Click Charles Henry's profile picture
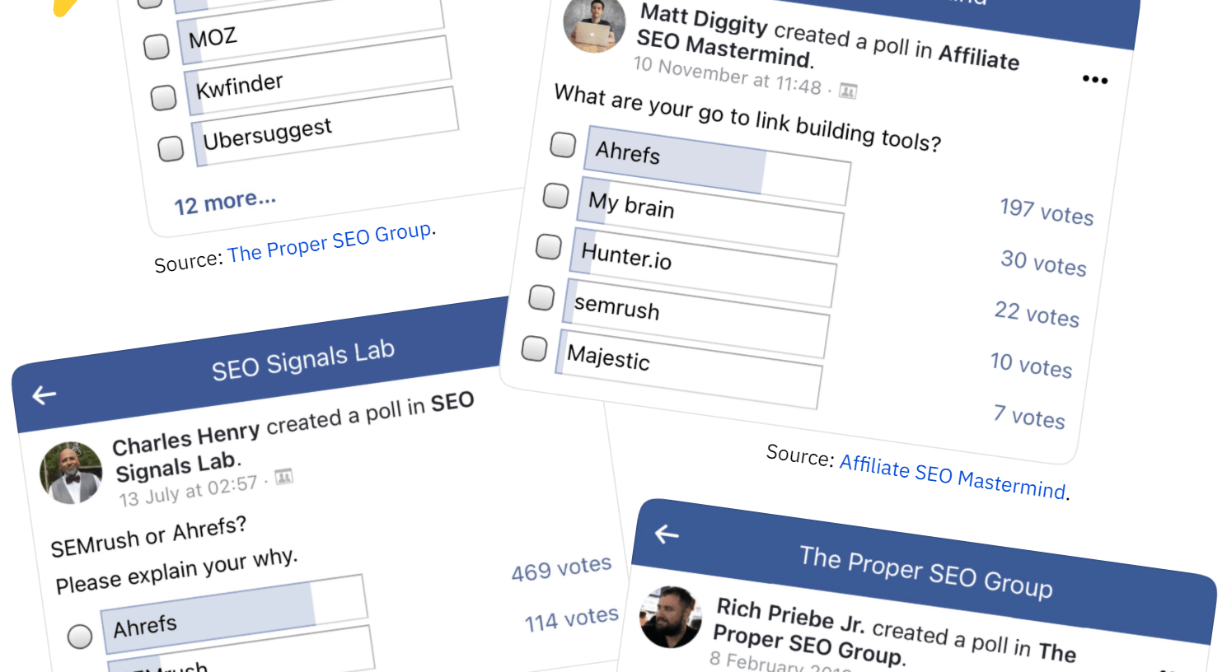The width and height of the screenshot is (1227, 672). (72, 473)
